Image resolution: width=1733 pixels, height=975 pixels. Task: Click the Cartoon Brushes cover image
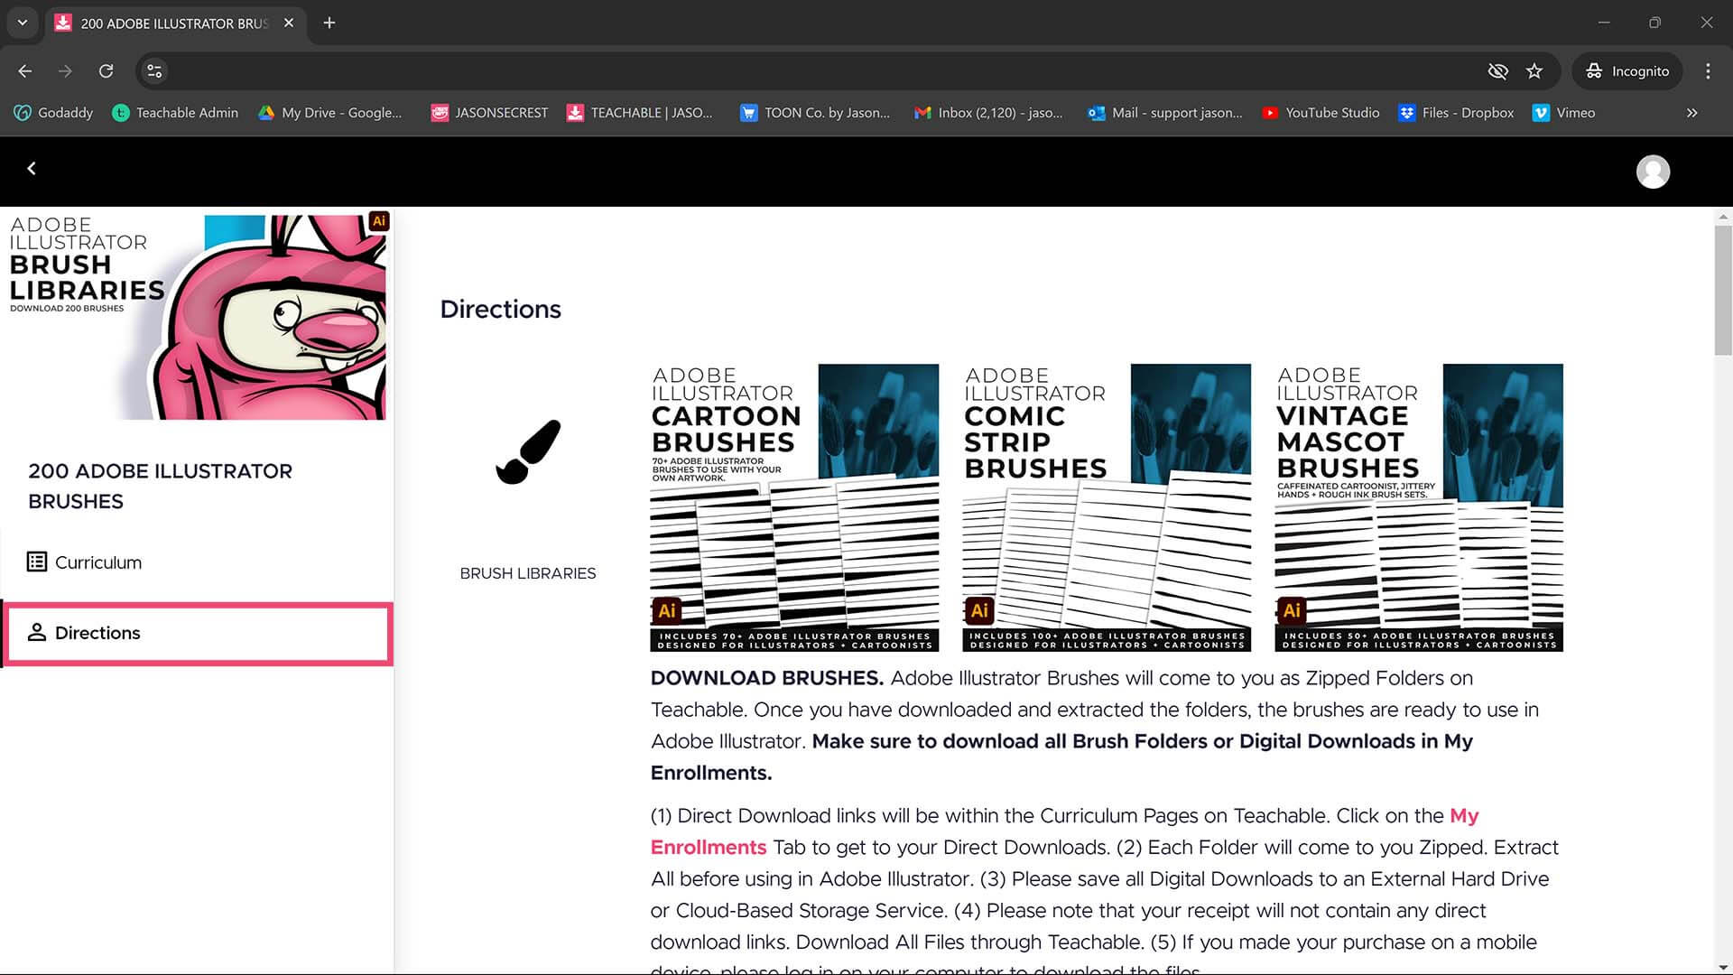[x=794, y=507]
